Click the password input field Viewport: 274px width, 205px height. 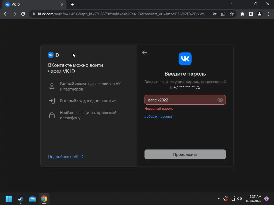[x=185, y=100]
